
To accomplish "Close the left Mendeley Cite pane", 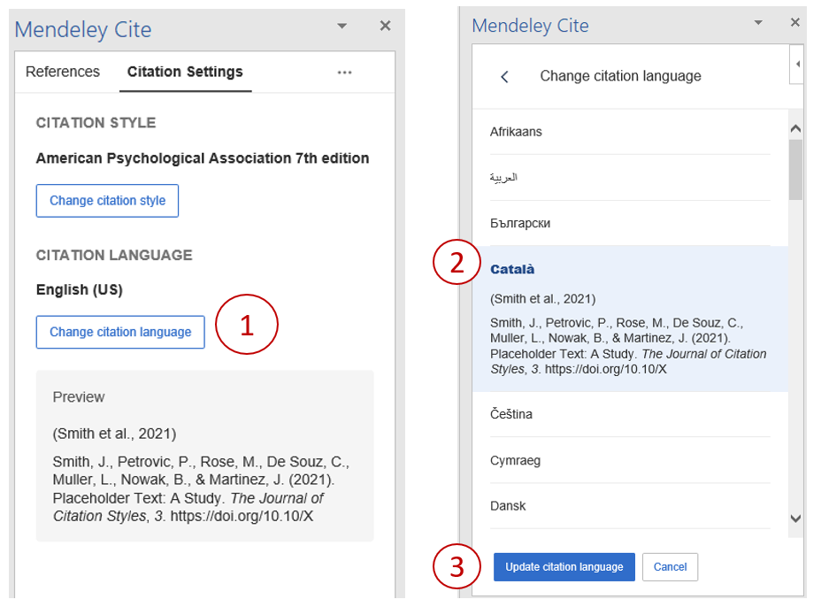I will [x=386, y=26].
